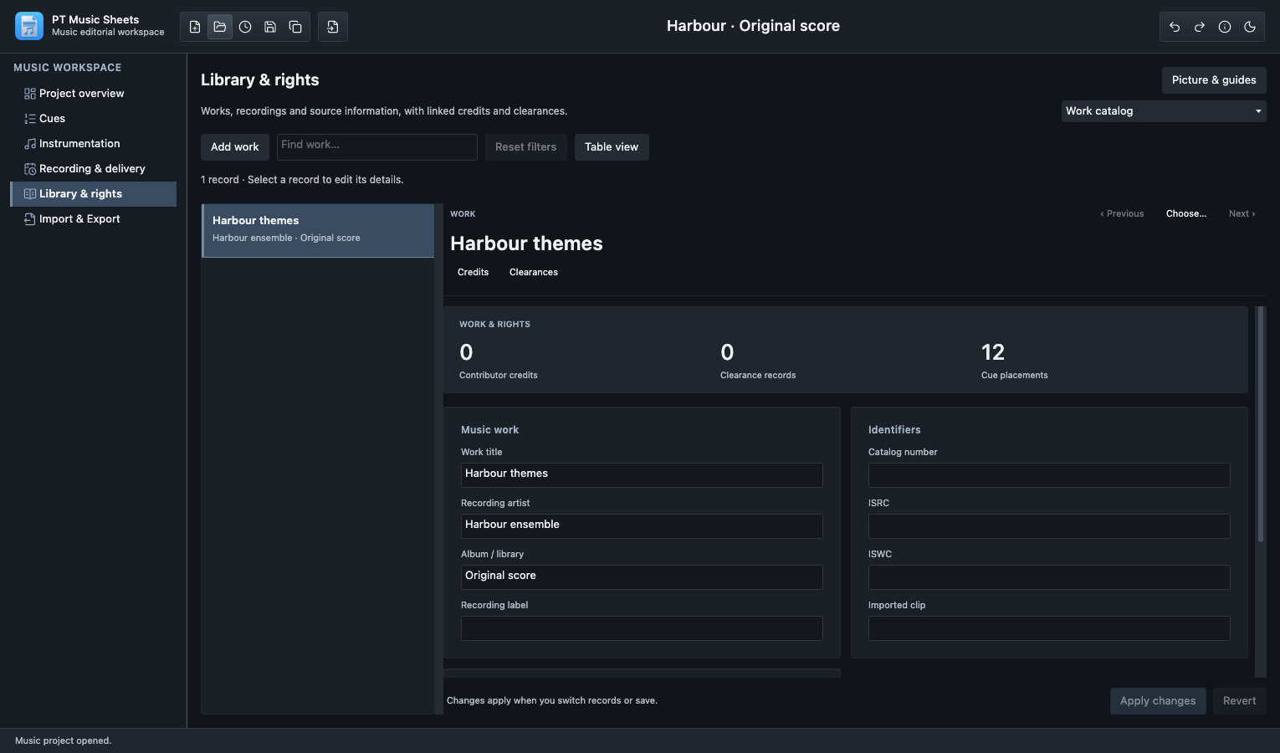
Task: Open the Import & Export section
Action: coord(94,219)
